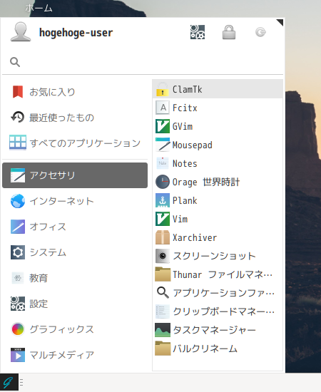This screenshot has height=392, width=321.
Task: Open the マルチメディア category
Action: point(75,354)
